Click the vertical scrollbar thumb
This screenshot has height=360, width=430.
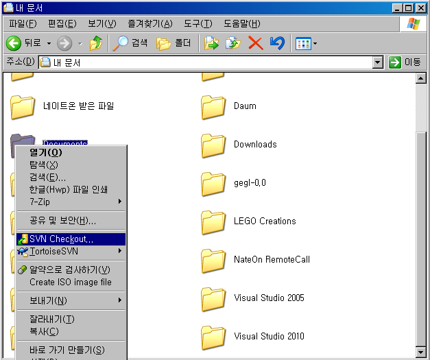pos(420,239)
